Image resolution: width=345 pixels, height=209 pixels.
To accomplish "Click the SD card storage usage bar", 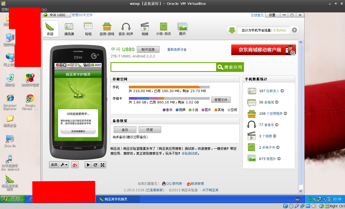I will point(169,98).
